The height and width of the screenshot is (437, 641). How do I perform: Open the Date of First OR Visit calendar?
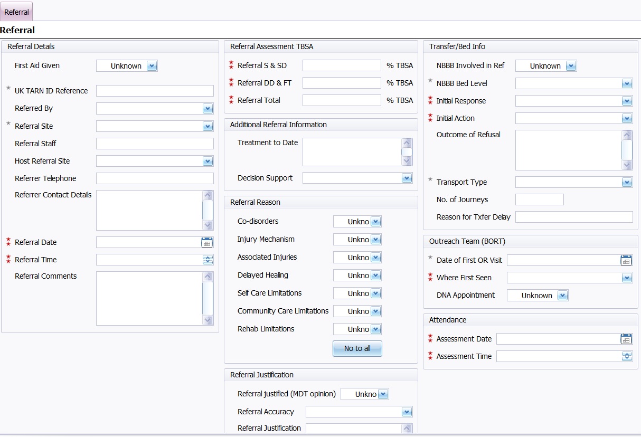coord(626,260)
